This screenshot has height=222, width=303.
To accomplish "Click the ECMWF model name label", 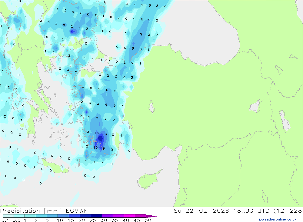I will 77,210.
